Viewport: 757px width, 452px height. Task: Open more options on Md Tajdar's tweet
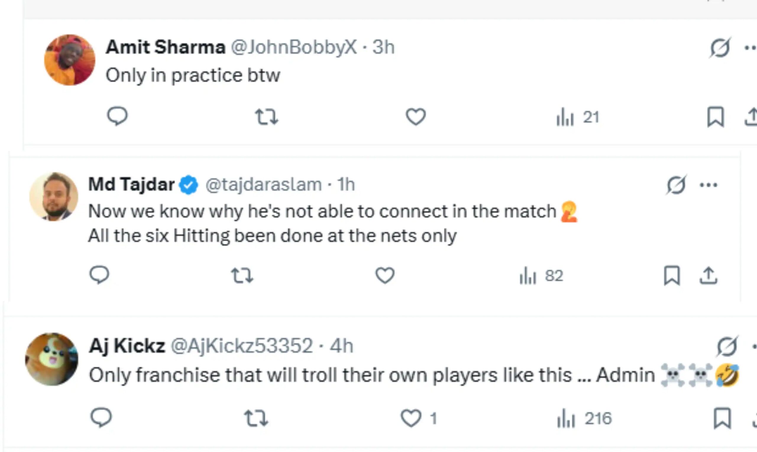708,185
